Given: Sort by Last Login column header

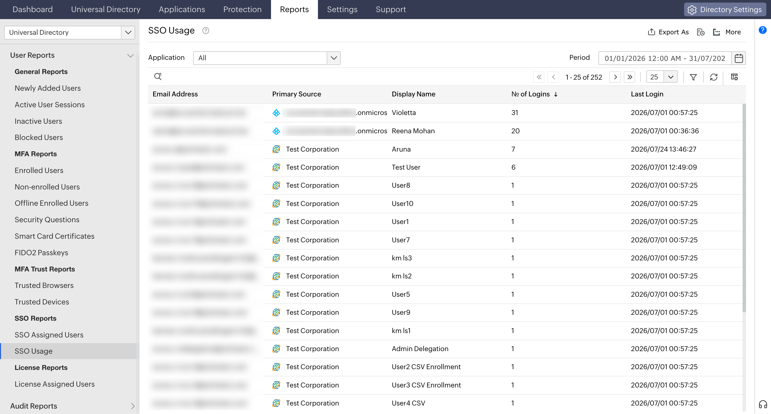Looking at the screenshot, I should pyautogui.click(x=647, y=94).
